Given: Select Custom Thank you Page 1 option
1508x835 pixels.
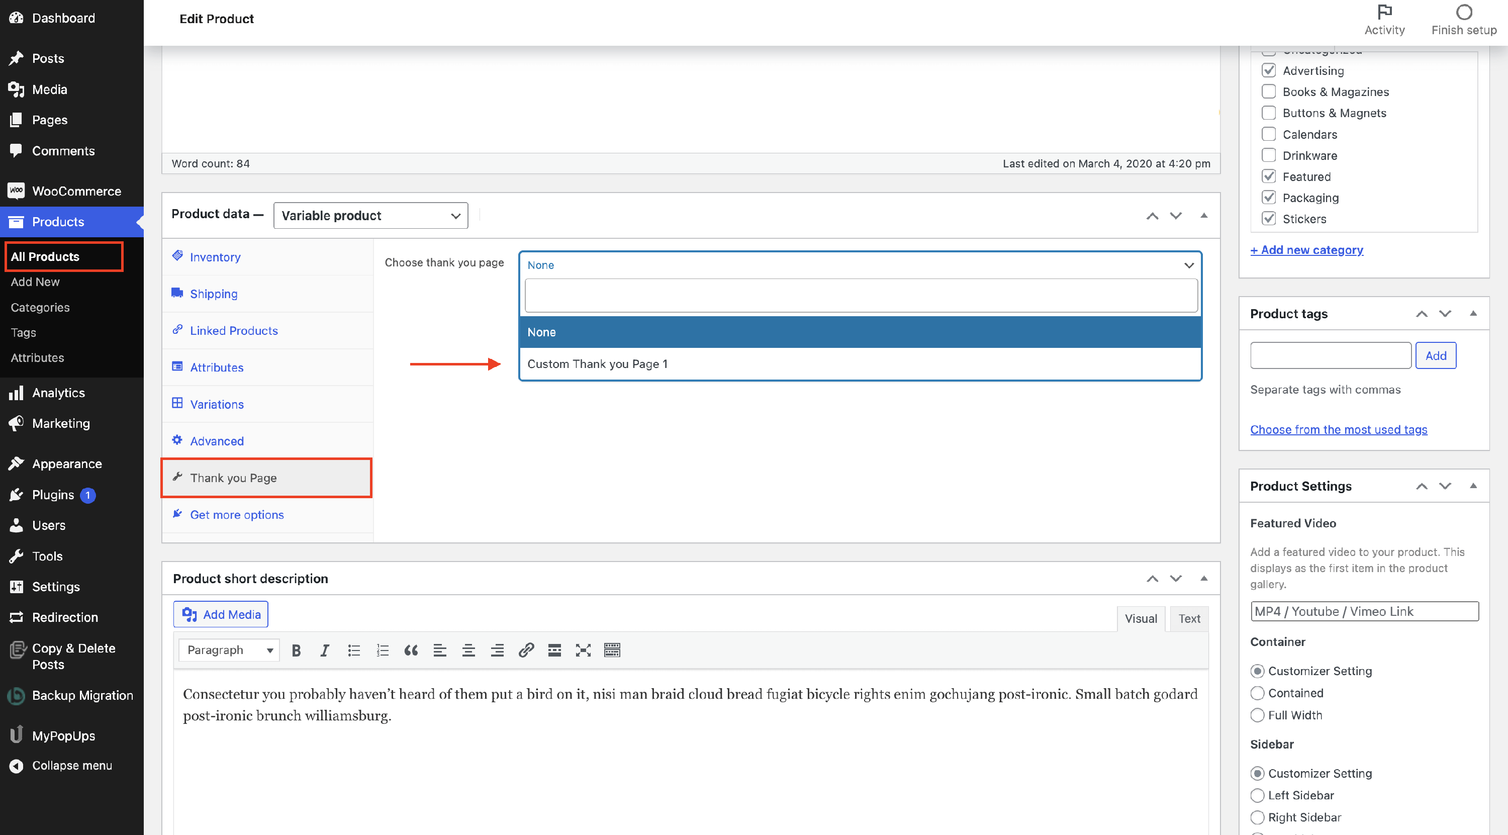Looking at the screenshot, I should coord(597,363).
